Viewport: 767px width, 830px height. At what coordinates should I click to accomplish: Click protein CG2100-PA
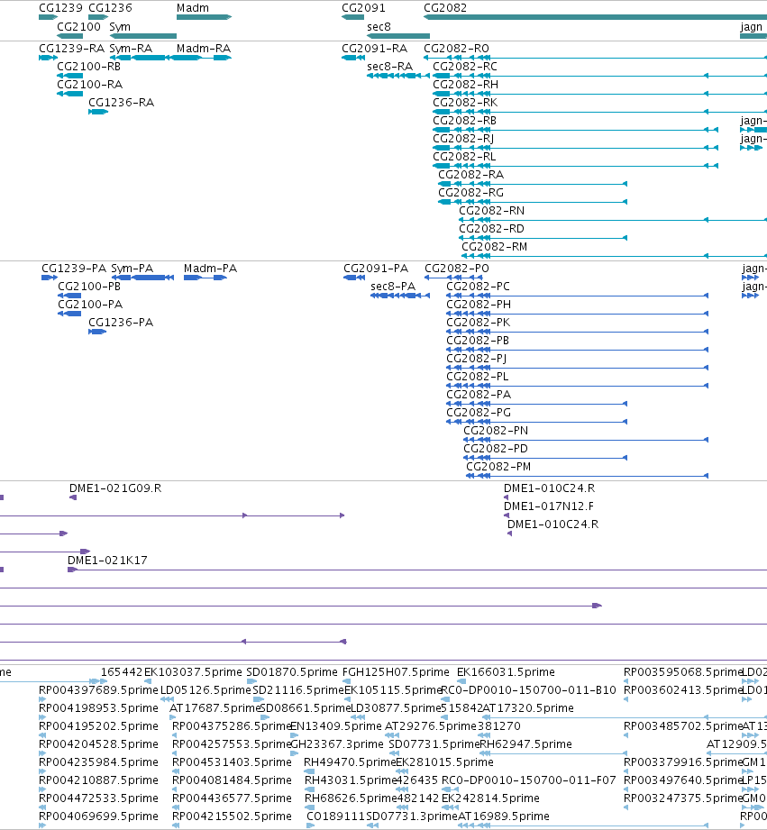pyautogui.click(x=90, y=305)
